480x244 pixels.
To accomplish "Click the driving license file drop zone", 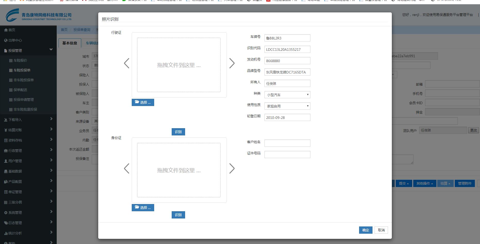I will click(x=179, y=65).
